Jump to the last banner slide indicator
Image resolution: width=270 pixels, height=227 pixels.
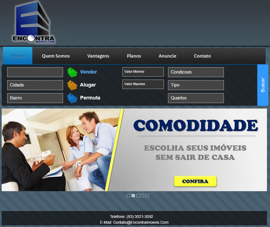(x=147, y=196)
